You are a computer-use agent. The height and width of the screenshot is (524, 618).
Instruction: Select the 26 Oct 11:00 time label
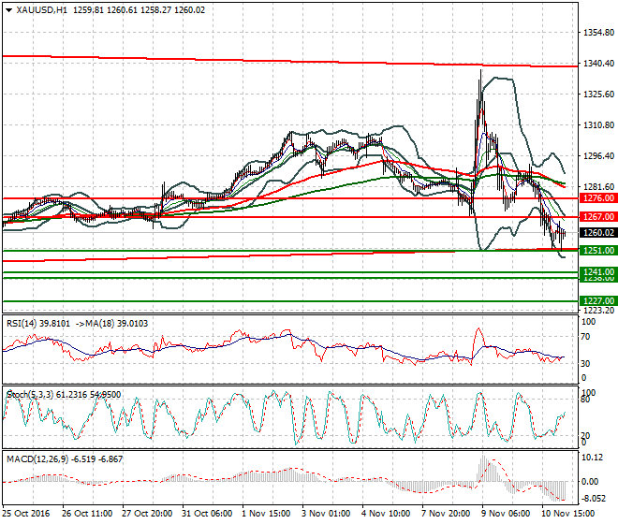pos(87,514)
